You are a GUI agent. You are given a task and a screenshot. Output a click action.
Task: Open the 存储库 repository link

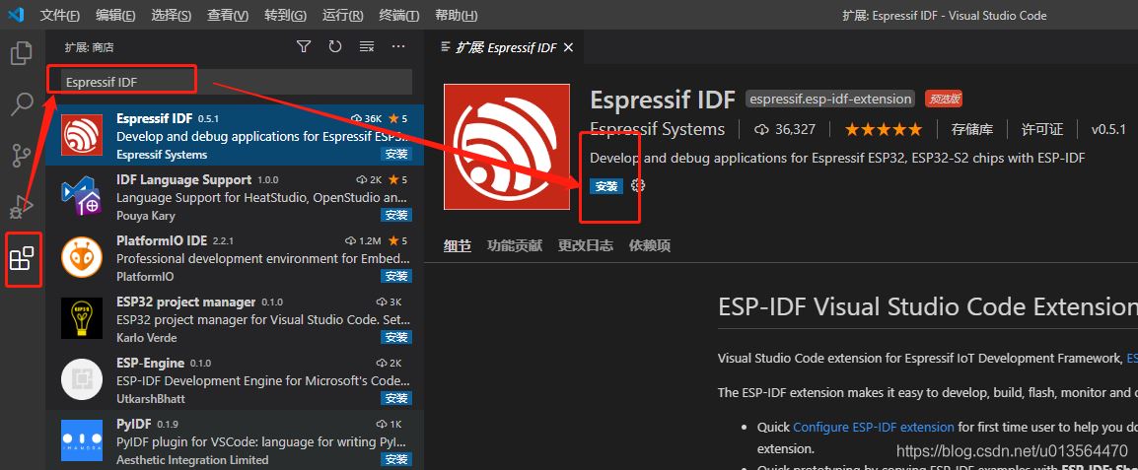tap(972, 129)
